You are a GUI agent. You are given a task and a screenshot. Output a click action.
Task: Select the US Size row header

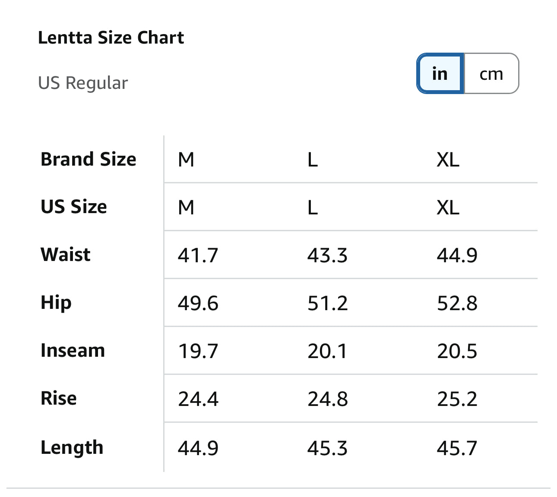coord(74,207)
